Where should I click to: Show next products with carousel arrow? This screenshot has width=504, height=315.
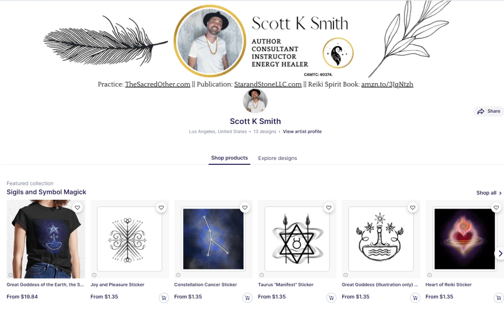(x=500, y=253)
